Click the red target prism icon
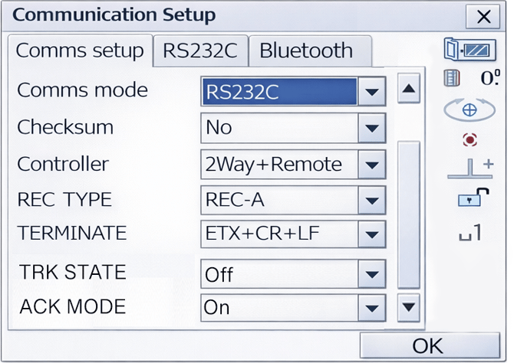 tap(470, 139)
